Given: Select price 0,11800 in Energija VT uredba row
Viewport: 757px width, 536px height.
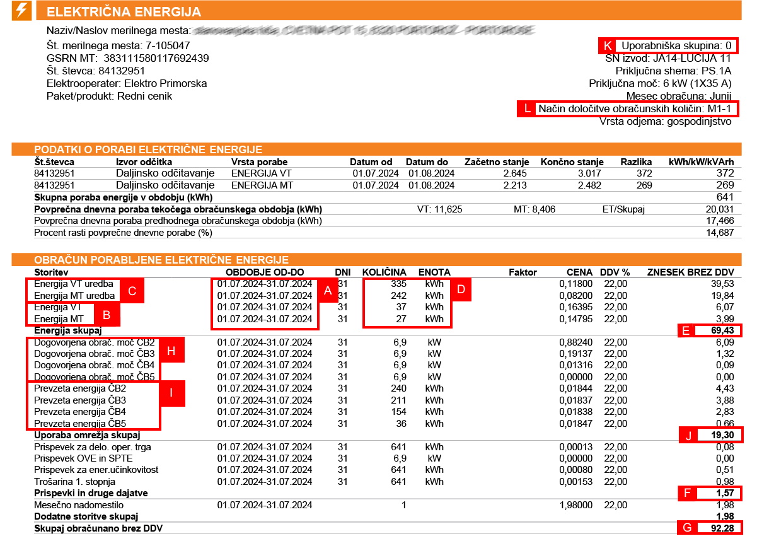Looking at the screenshot, I should click(577, 284).
